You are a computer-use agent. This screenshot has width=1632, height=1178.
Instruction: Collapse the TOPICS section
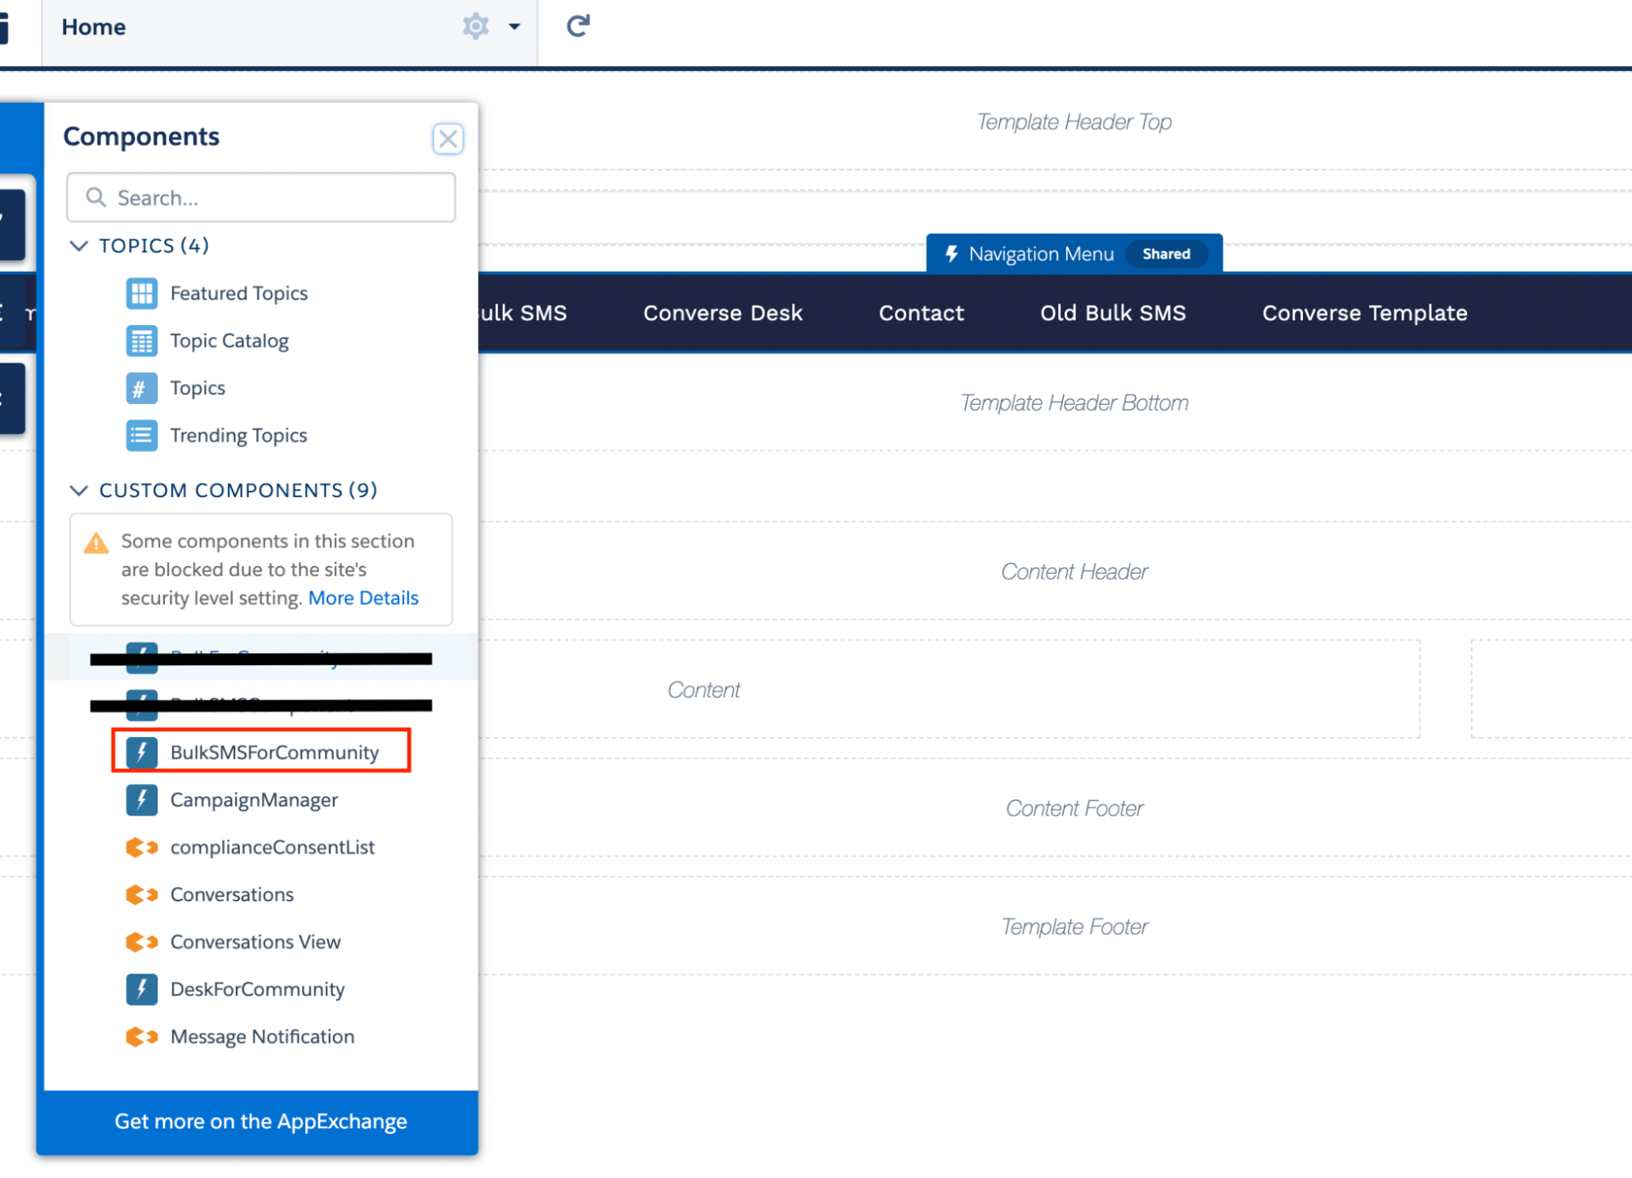tap(79, 246)
